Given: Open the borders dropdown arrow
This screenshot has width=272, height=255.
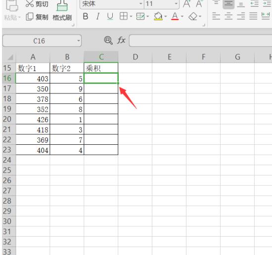Looking at the screenshot, I should pos(131,17).
